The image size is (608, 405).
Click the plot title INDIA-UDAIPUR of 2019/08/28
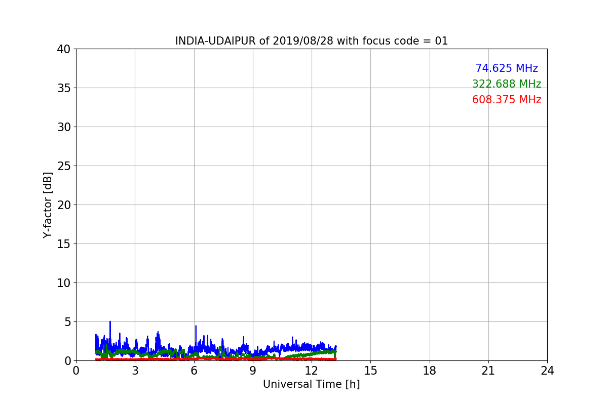(312, 41)
